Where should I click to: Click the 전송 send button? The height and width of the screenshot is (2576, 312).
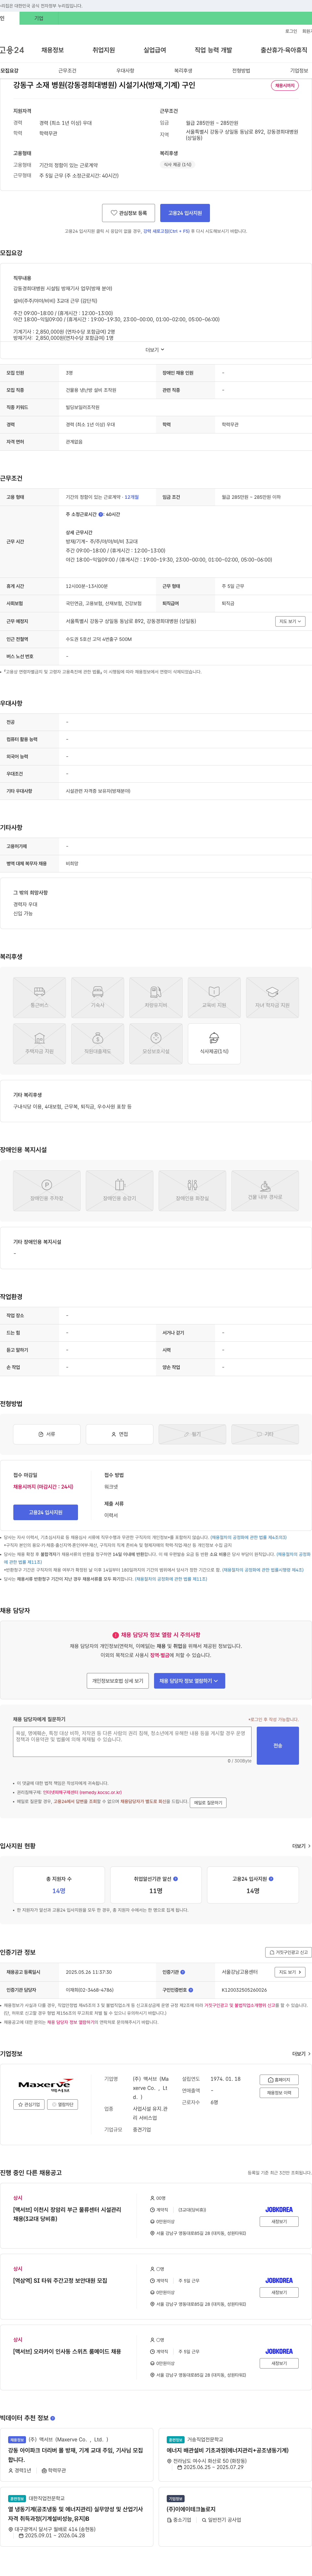[x=278, y=1745]
